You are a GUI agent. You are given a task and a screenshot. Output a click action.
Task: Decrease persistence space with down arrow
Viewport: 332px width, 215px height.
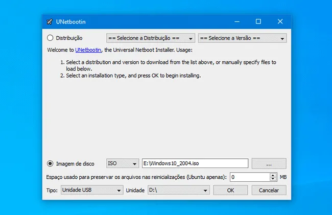[x=273, y=179]
